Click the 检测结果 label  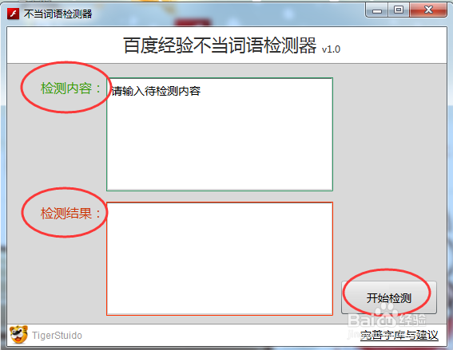pos(70,214)
